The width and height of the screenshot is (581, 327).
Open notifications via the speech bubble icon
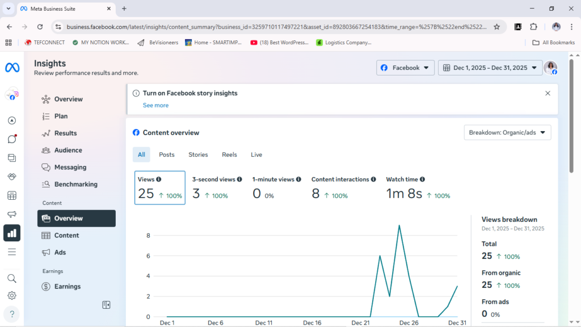pos(12,139)
